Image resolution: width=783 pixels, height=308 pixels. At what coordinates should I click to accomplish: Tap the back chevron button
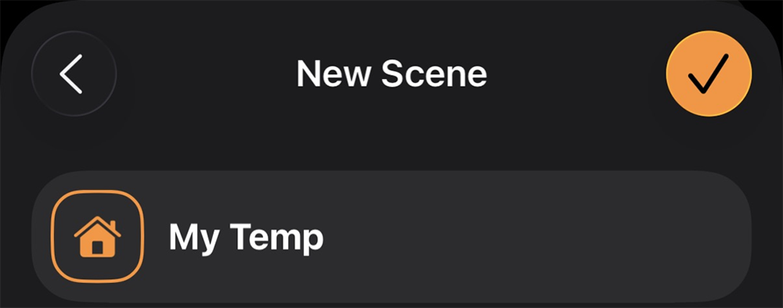point(74,73)
